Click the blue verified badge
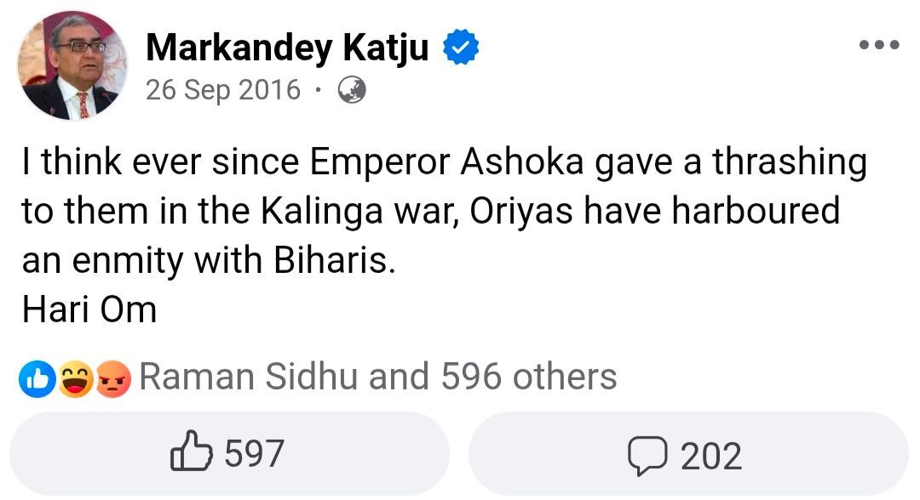This screenshot has width=920, height=500. pyautogui.click(x=461, y=48)
